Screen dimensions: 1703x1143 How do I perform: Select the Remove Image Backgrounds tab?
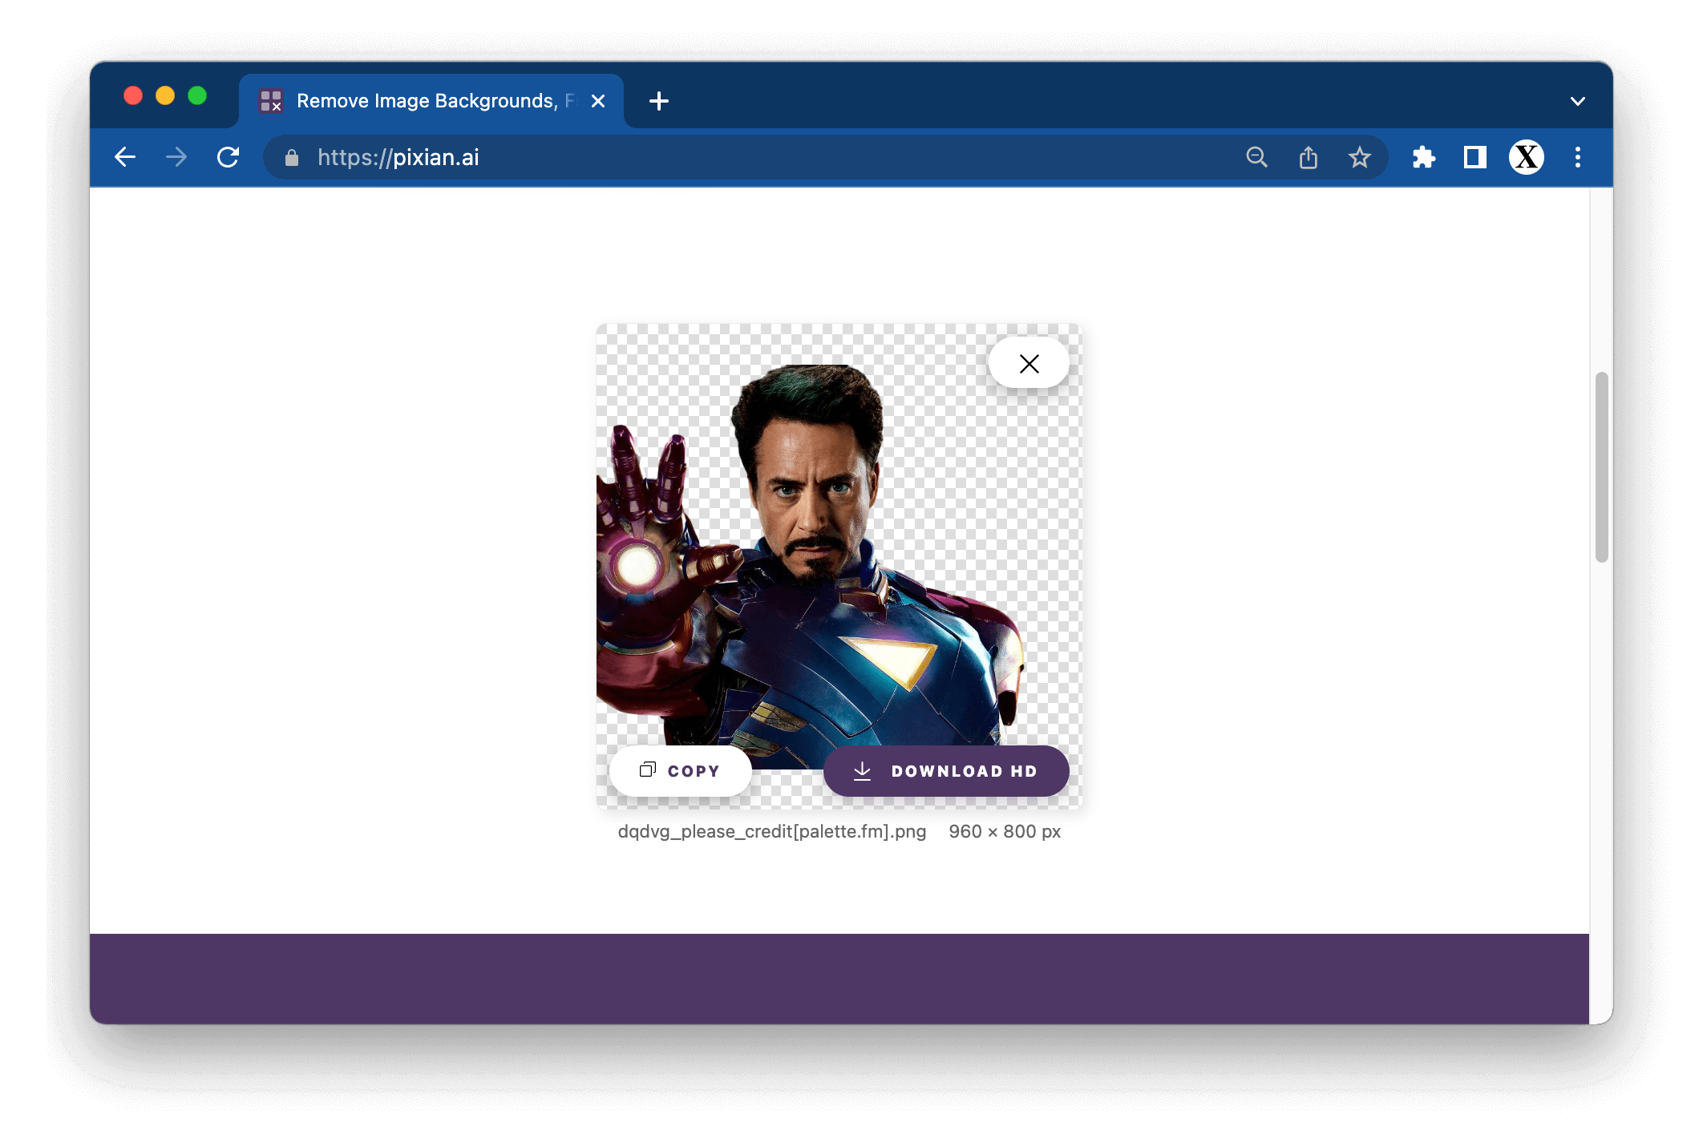tap(425, 101)
